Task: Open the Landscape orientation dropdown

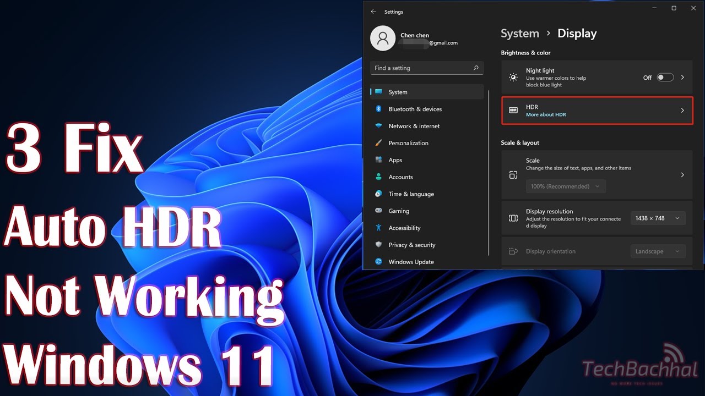Action: pos(658,251)
